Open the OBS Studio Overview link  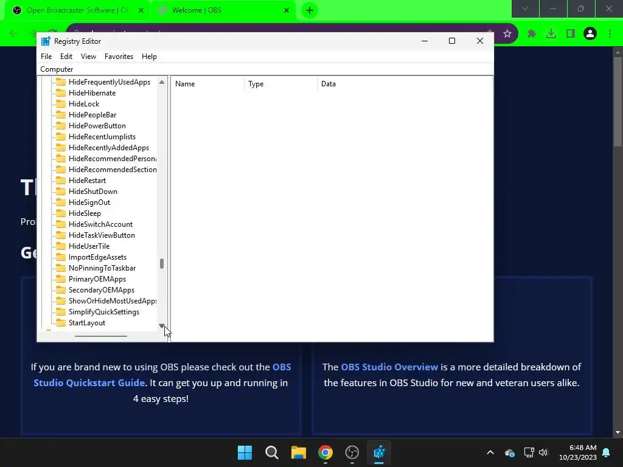(x=389, y=367)
